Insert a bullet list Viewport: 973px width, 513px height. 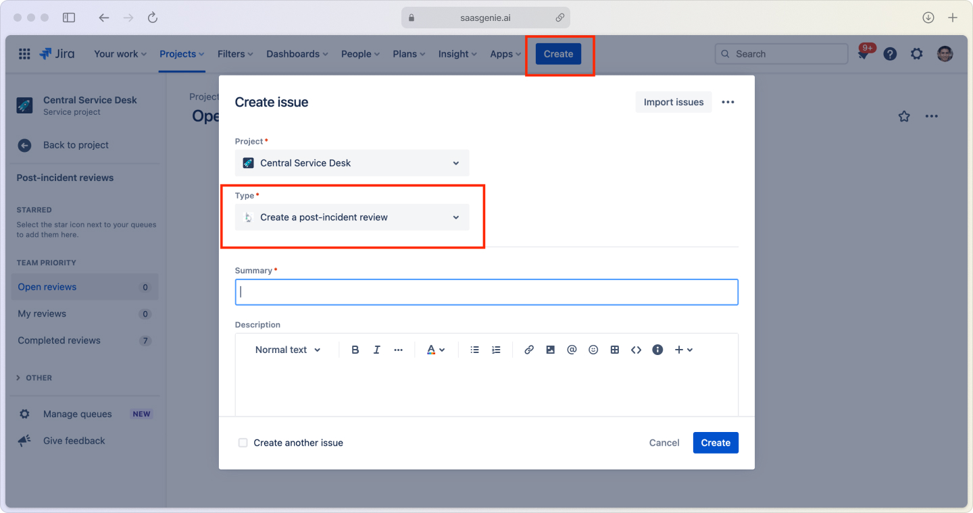[x=474, y=350]
